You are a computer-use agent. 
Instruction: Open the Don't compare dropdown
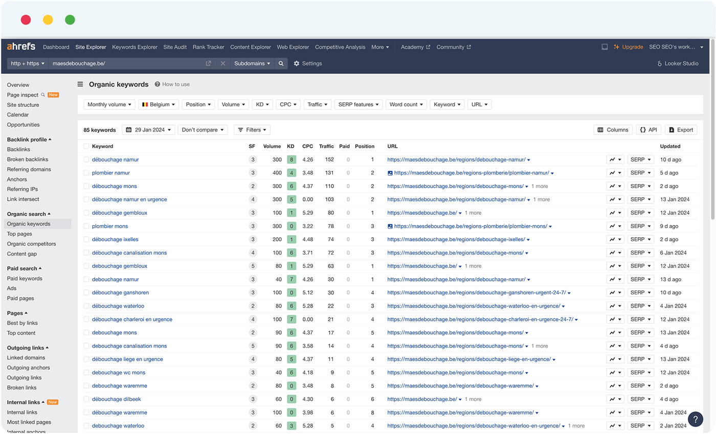point(203,129)
